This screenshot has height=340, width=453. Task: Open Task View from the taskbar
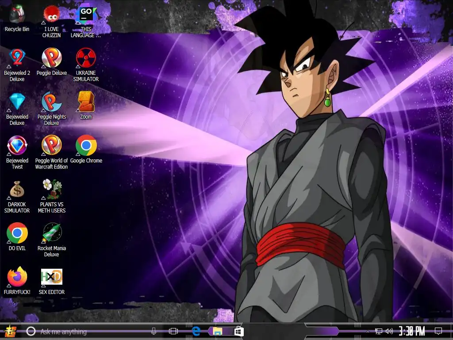(x=173, y=331)
